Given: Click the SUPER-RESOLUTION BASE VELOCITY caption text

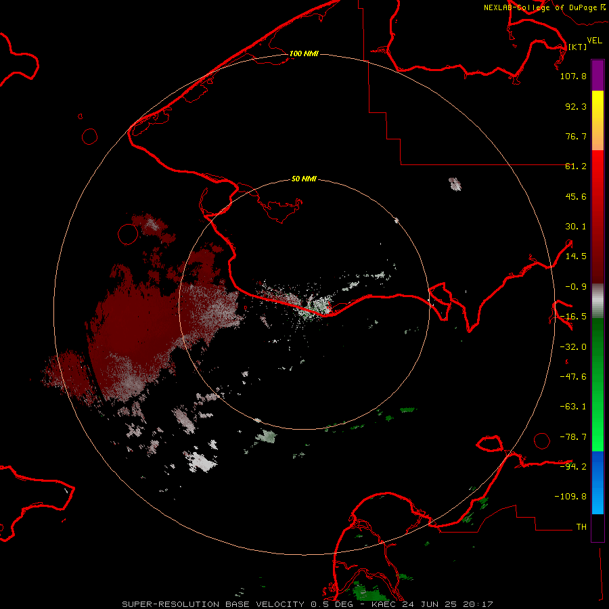Looking at the screenshot, I should pyautogui.click(x=213, y=604).
